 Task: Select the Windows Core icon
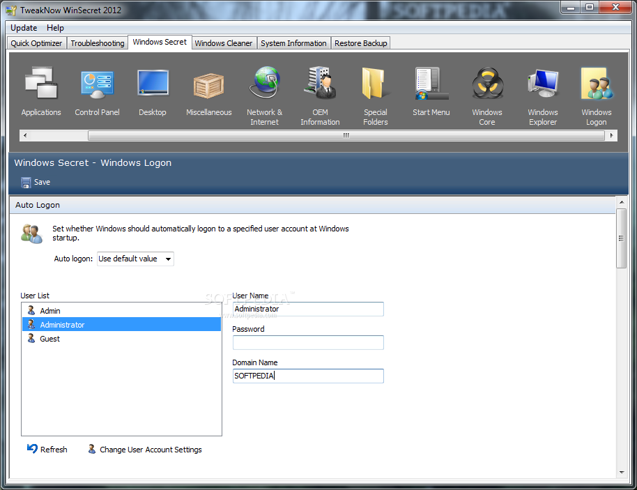(x=487, y=83)
